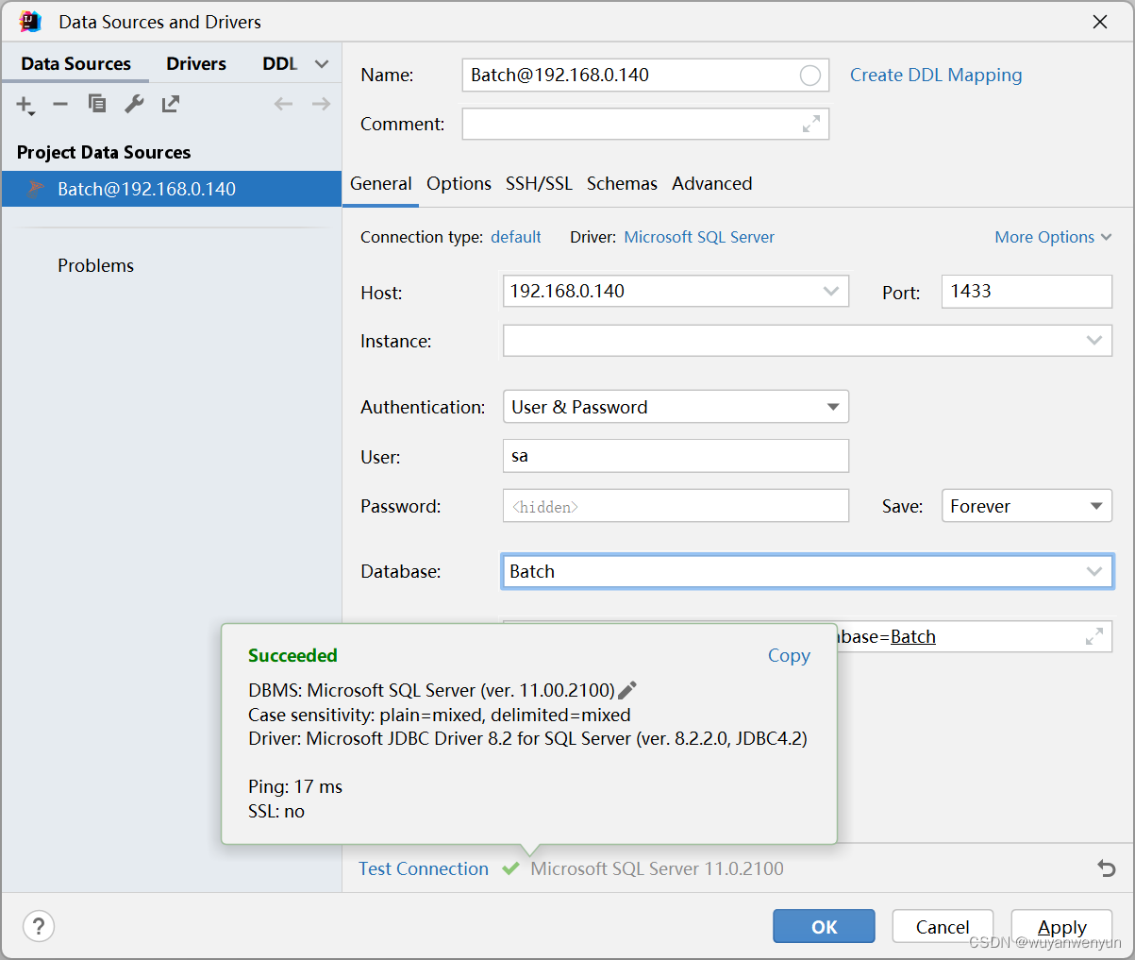Navigate forward with right arrow icon

(321, 104)
